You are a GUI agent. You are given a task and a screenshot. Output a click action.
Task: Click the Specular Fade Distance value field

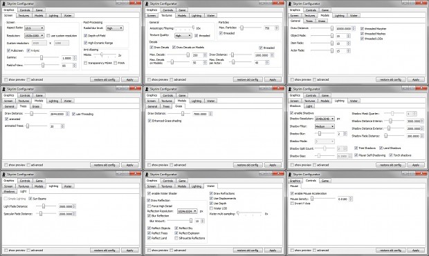66,214
